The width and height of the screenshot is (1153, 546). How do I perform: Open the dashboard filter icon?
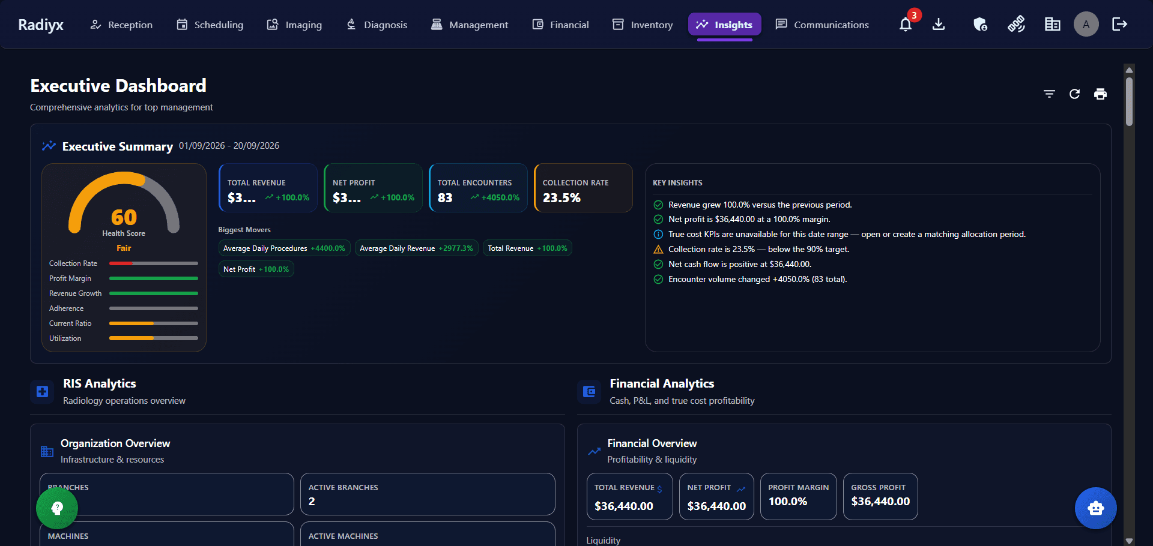coord(1049,94)
